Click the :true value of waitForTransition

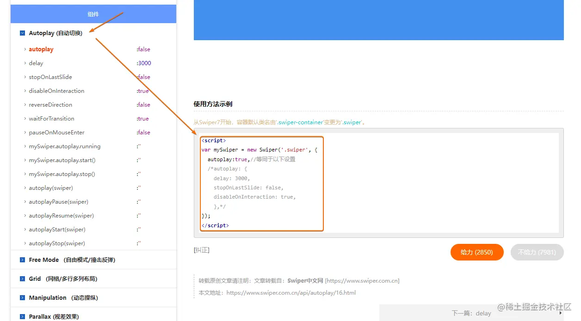point(142,119)
